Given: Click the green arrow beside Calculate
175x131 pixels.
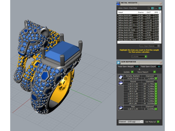Looking at the screenshot, I should pyautogui.click(x=146, y=56).
